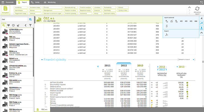Image resolution: width=204 pixels, height=112 pixels.
Task: Click the Vlastní kapitál row label
Action: click(55, 93)
